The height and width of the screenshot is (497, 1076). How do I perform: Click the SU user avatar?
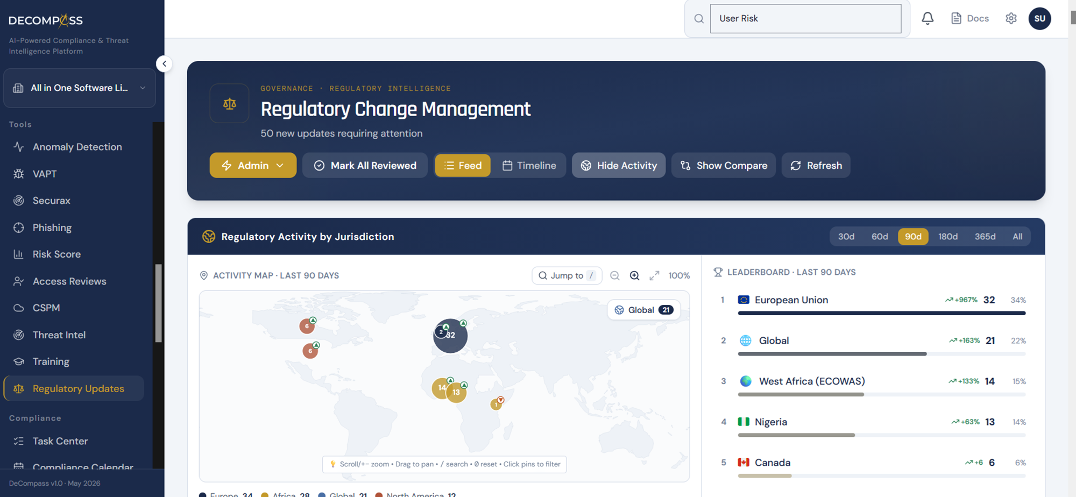pyautogui.click(x=1039, y=18)
